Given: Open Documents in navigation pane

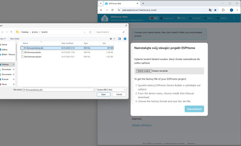Looking at the screenshot, I should [6, 74].
